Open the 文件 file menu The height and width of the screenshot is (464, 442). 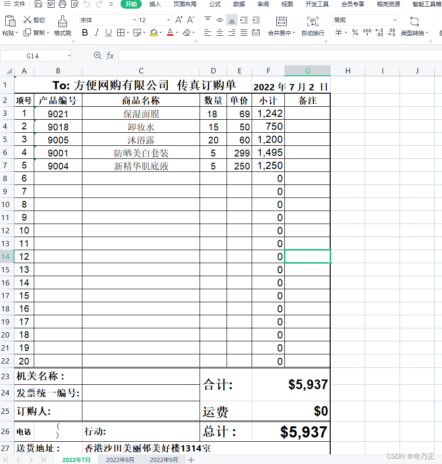coord(15,4)
